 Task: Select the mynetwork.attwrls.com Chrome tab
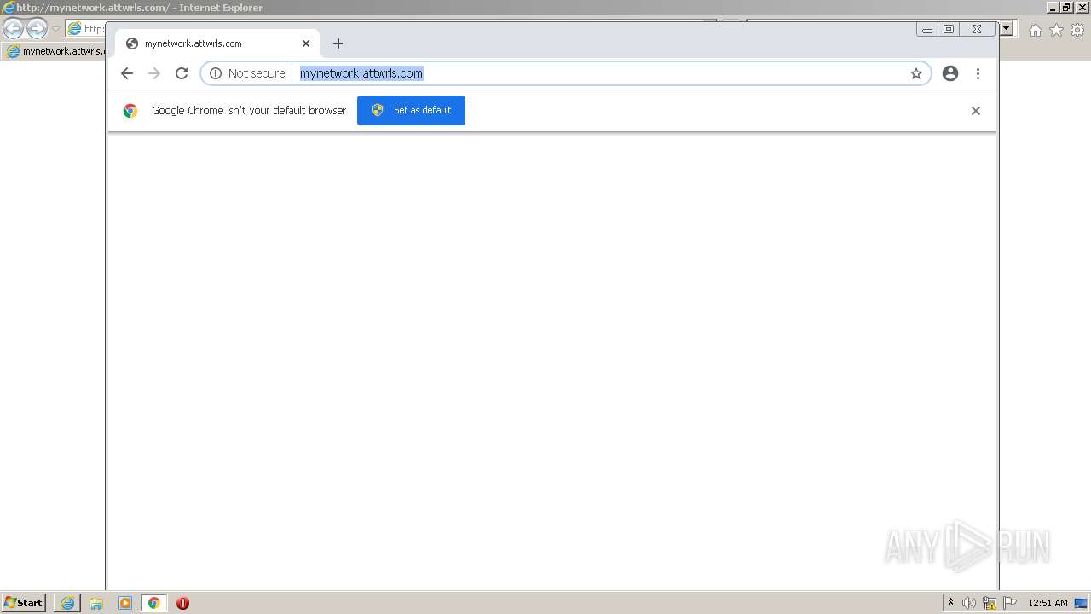217,43
